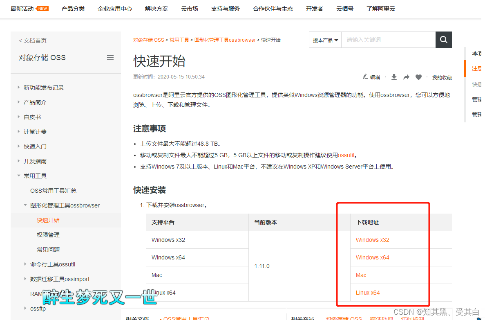The image size is (485, 320).
Task: Download the Windows x64 version
Action: 372,257
